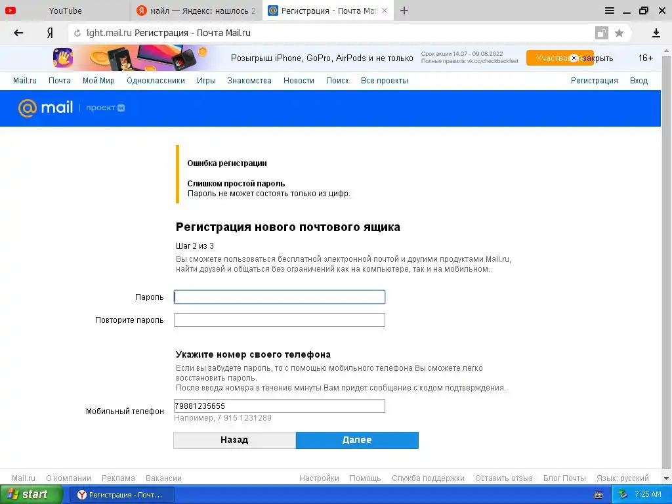672x504 pixels.
Task: Click the system tray notification icon
Action: (623, 495)
